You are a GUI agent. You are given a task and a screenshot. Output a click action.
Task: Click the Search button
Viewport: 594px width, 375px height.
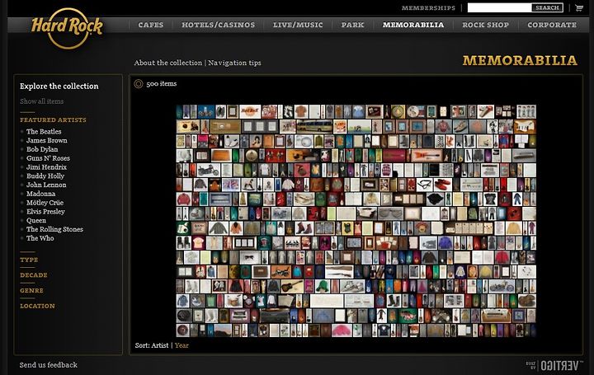coord(547,7)
